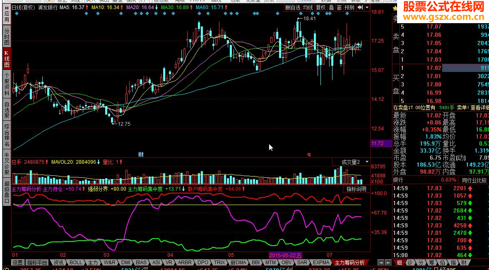Click the jump-to-end arrow icon beside 预测
This screenshot has height=270, width=489.
click(360, 7)
